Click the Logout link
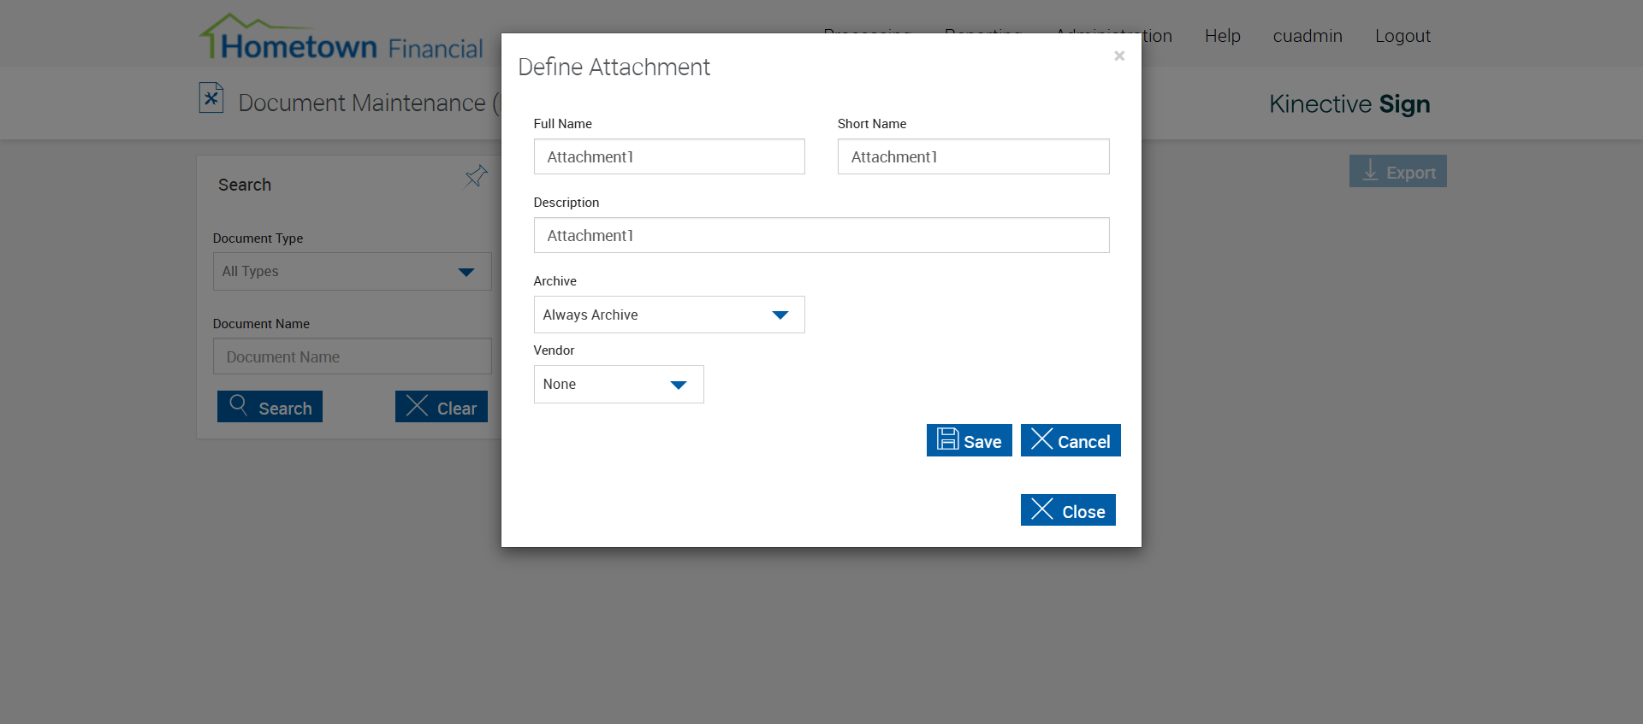Image resolution: width=1643 pixels, height=724 pixels. click(x=1403, y=36)
